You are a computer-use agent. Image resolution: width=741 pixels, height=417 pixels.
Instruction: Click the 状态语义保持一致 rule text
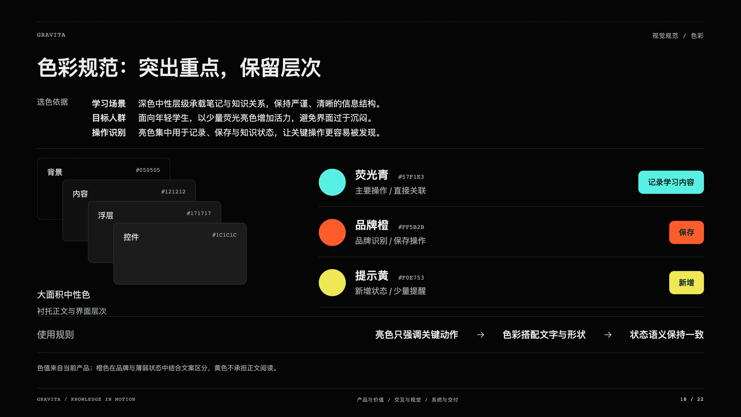pos(667,335)
